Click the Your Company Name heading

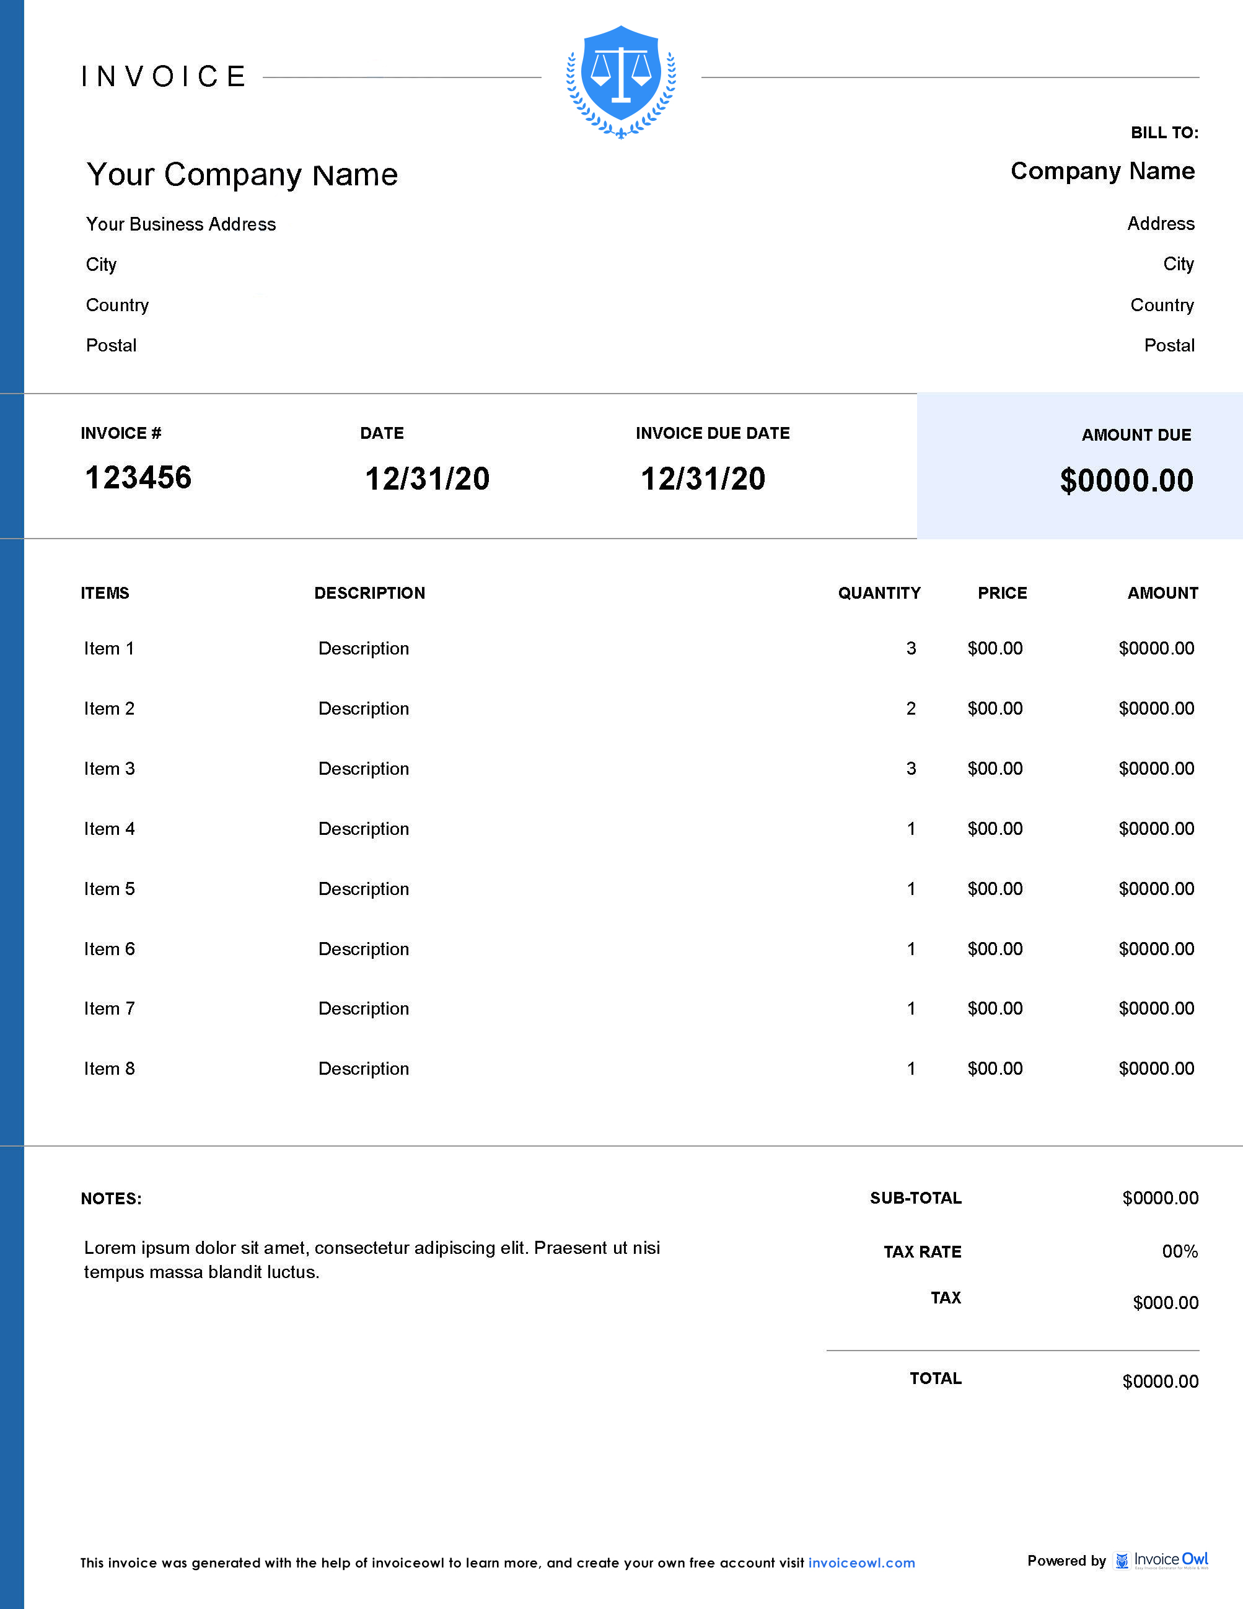coord(242,175)
